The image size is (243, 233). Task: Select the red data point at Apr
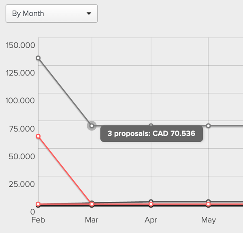tap(151, 204)
